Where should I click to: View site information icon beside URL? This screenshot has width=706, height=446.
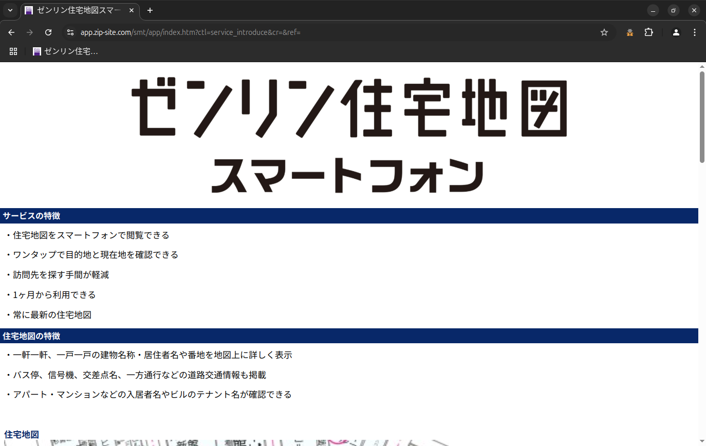pos(70,32)
